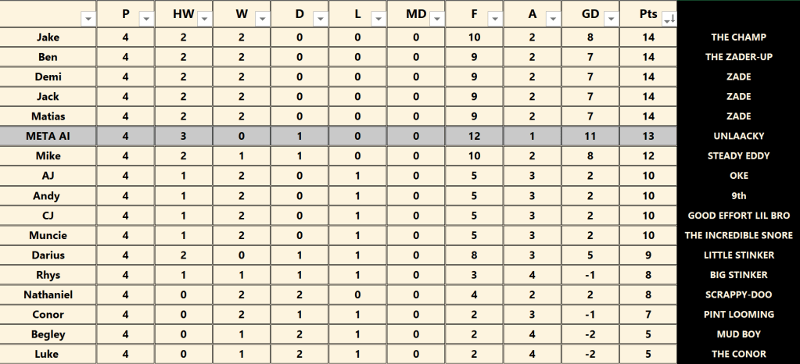Open the W column filter dropdown
The image size is (800, 364).
pyautogui.click(x=262, y=19)
